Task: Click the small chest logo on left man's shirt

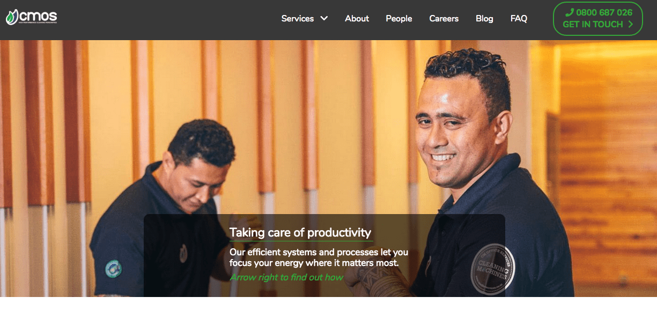Action: point(183,253)
